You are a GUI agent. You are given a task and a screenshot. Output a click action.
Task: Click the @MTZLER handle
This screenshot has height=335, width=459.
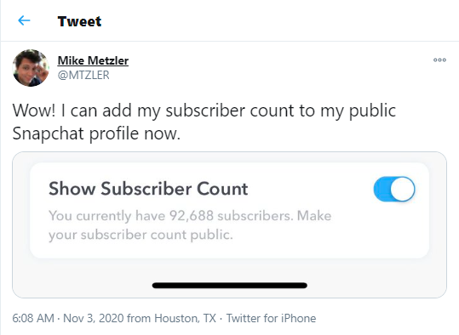tap(83, 75)
